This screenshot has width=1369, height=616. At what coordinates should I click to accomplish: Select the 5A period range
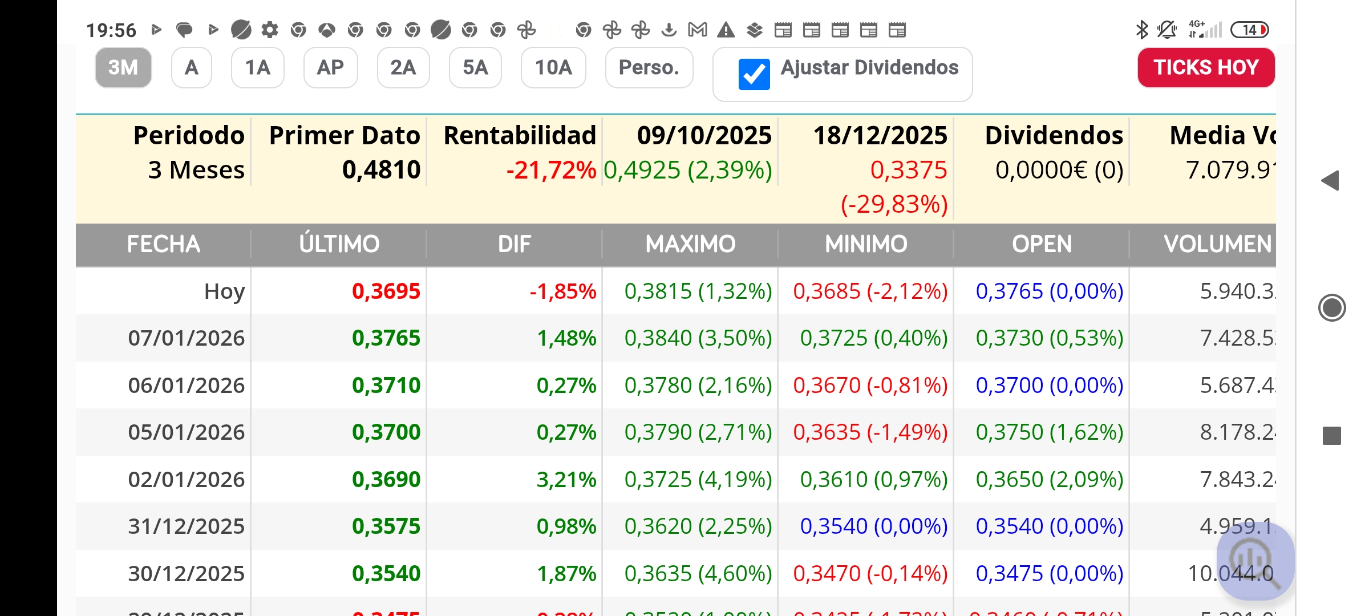475,68
